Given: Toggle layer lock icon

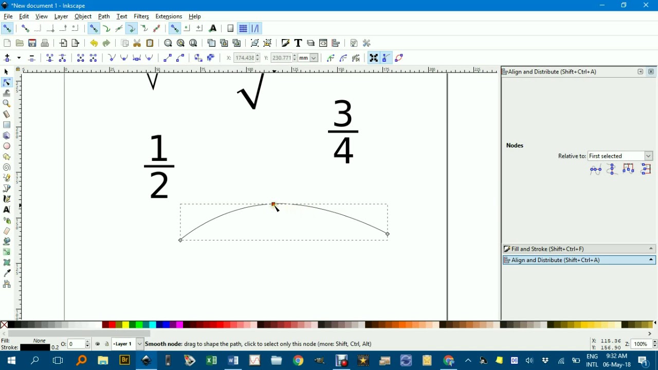Looking at the screenshot, I should click(107, 344).
